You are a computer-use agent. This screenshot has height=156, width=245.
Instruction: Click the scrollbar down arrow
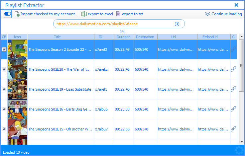point(242,142)
